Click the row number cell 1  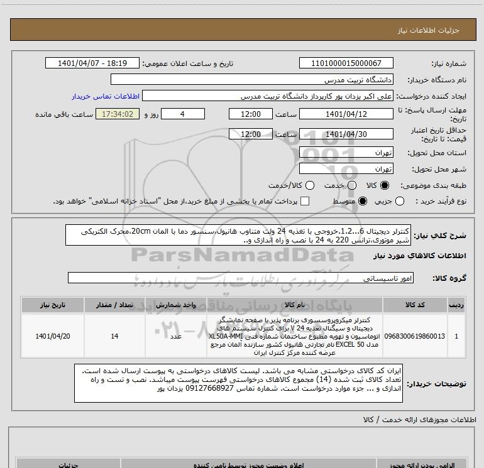click(x=456, y=336)
